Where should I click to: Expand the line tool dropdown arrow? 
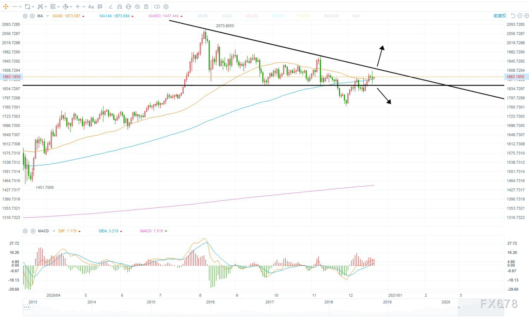[x=20, y=6]
